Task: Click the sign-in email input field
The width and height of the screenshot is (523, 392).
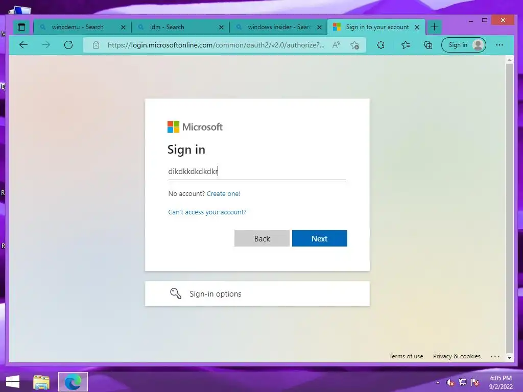Action: tap(257, 171)
